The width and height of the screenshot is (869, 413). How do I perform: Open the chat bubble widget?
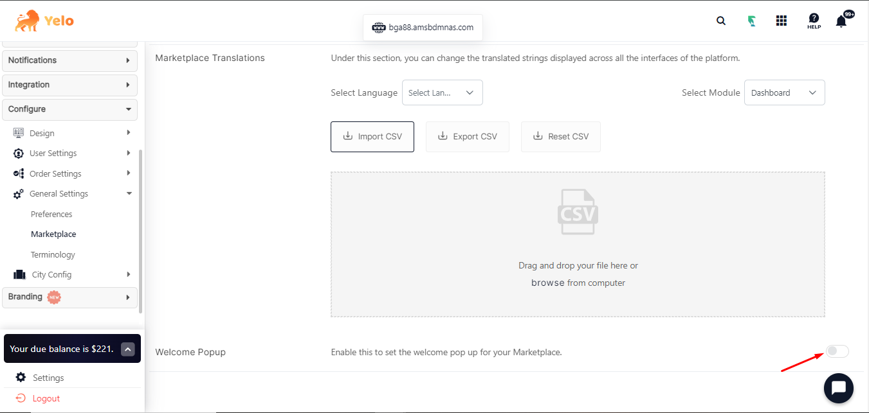tap(839, 388)
